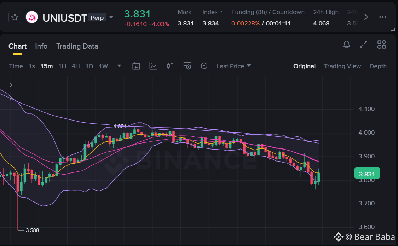Switch to the Chart tab
The width and height of the screenshot is (398, 246).
pos(18,46)
